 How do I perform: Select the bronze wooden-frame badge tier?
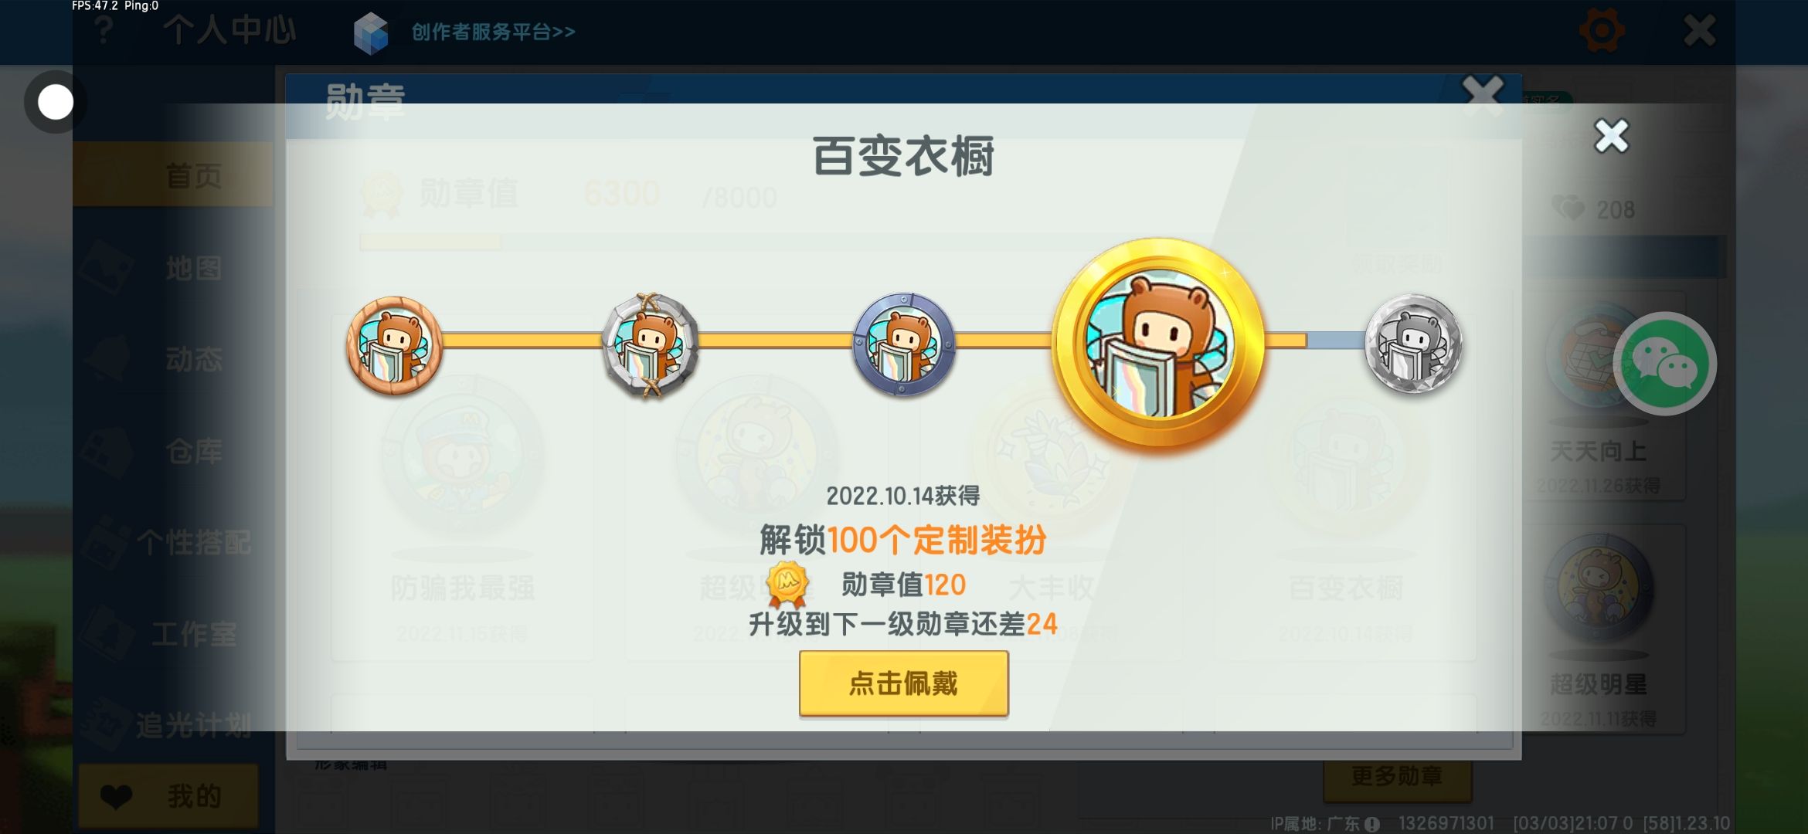(395, 345)
